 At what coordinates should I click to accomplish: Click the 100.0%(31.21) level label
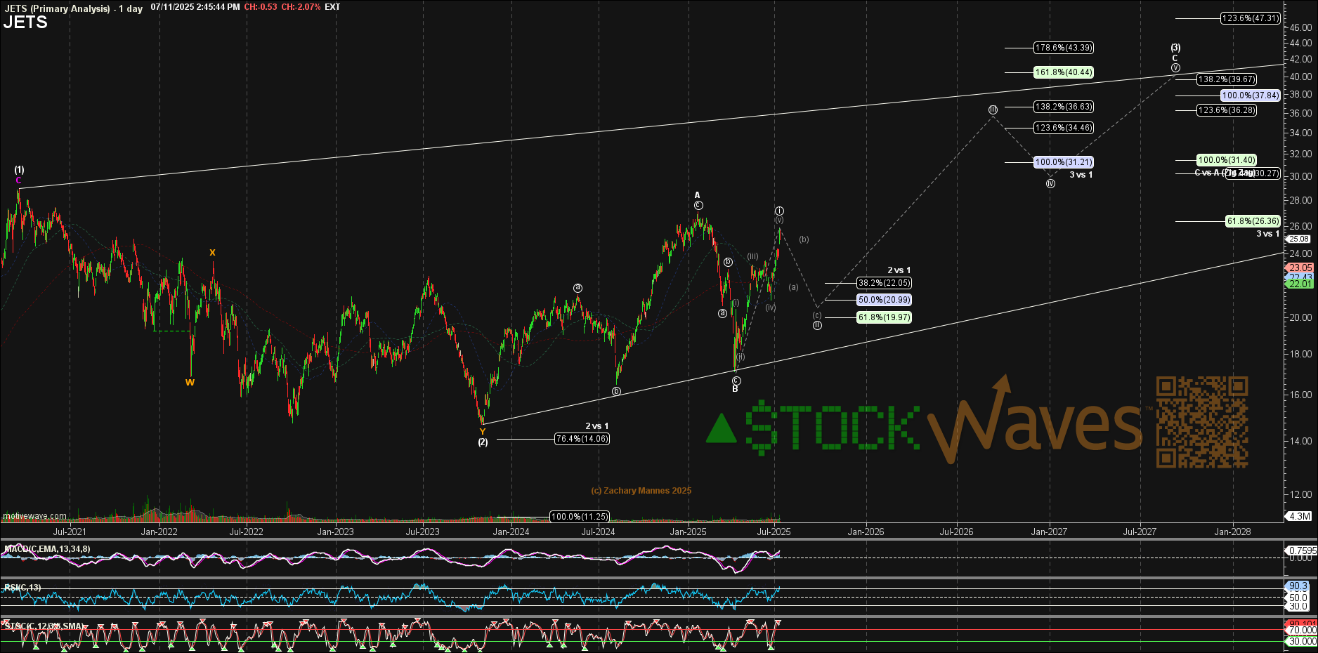[1064, 162]
